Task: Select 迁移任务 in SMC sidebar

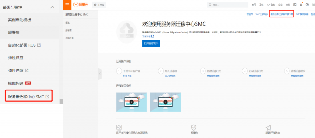Action: pyautogui.click(x=69, y=38)
